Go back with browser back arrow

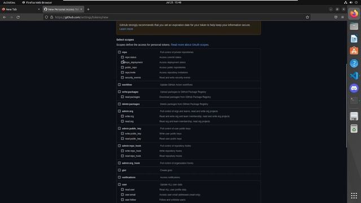tap(5, 17)
